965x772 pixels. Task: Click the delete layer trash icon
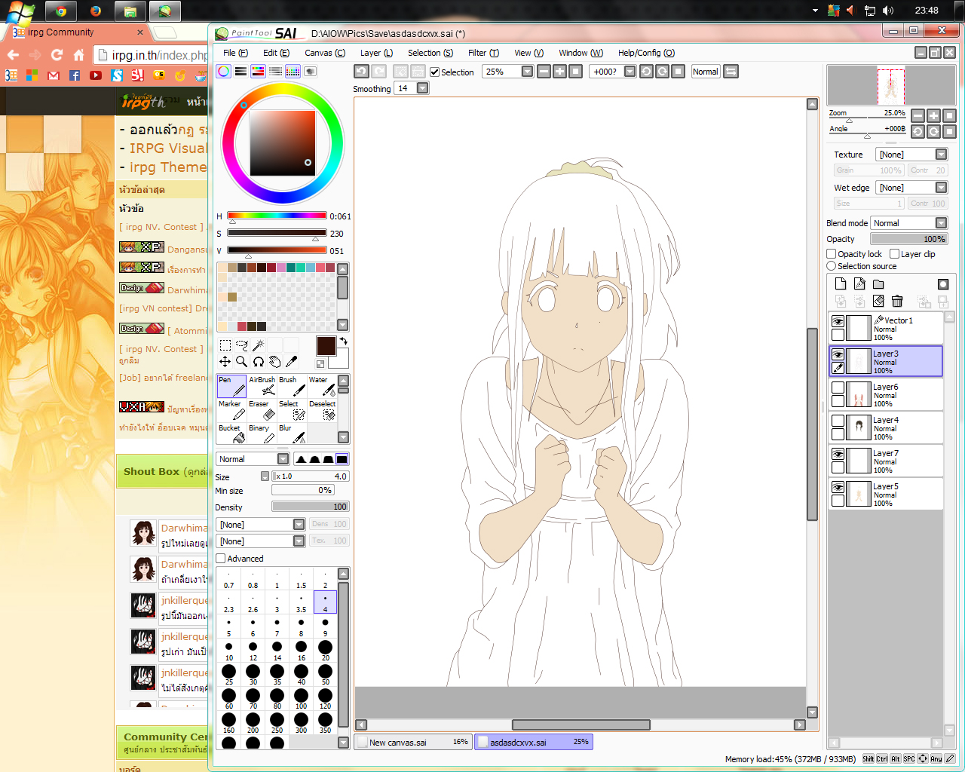pyautogui.click(x=897, y=301)
